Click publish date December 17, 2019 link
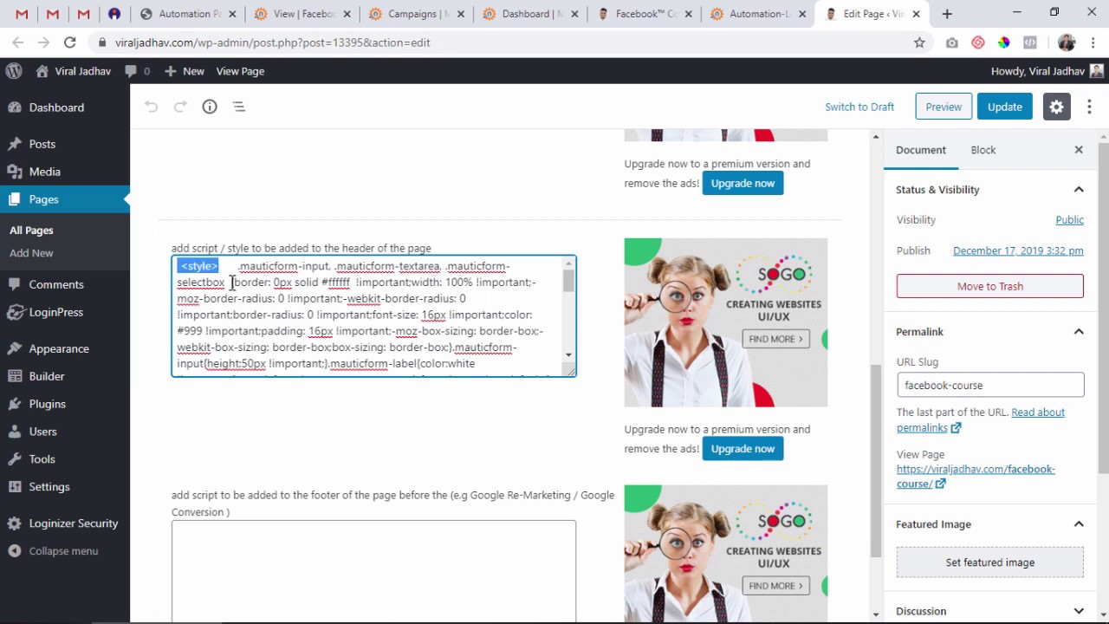Image resolution: width=1109 pixels, height=624 pixels. [1018, 250]
